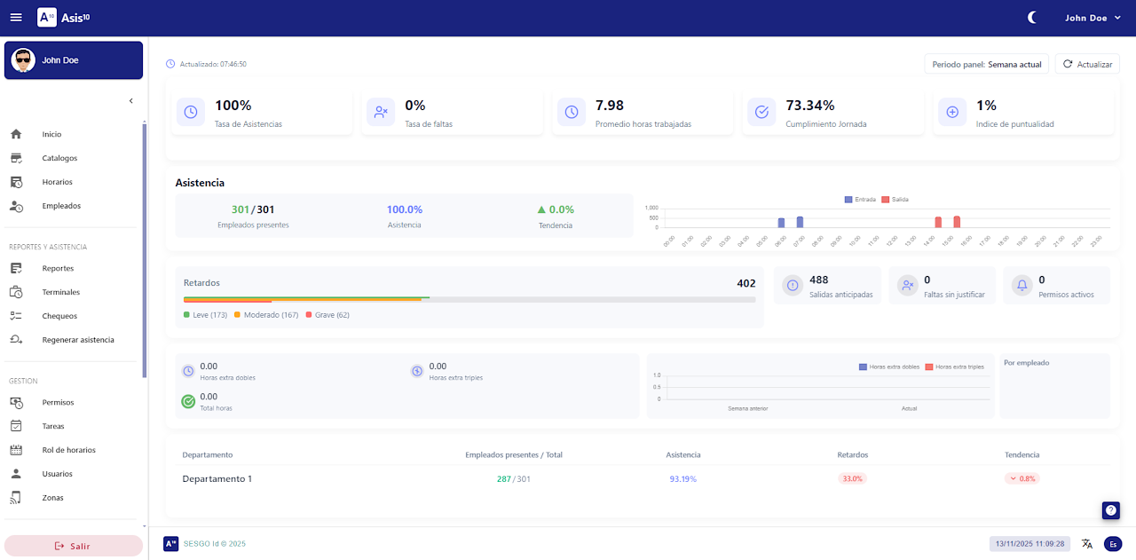Open the Reportes section icon
This screenshot has height=560, width=1136.
pos(15,267)
